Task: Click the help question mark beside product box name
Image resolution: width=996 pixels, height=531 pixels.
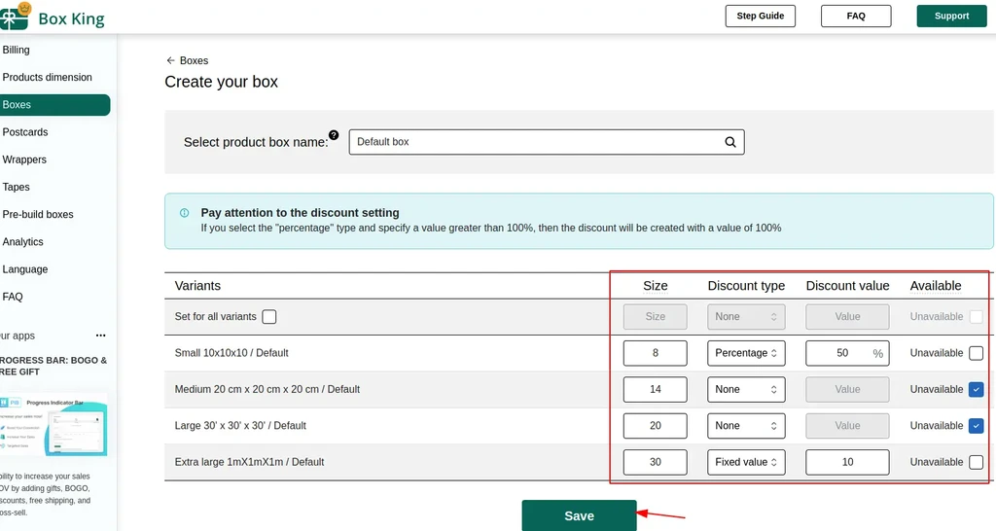Action: (334, 135)
